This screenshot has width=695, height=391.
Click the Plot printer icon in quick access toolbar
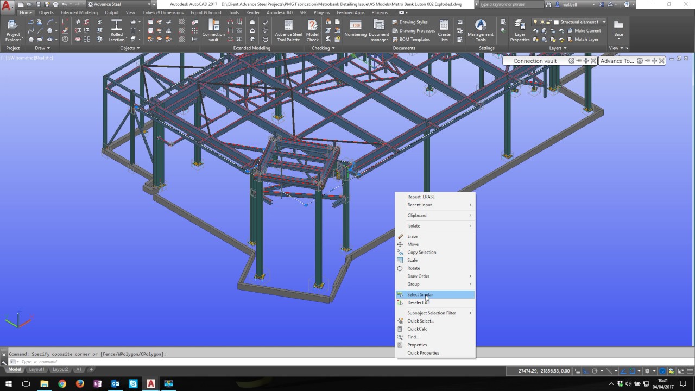point(55,4)
